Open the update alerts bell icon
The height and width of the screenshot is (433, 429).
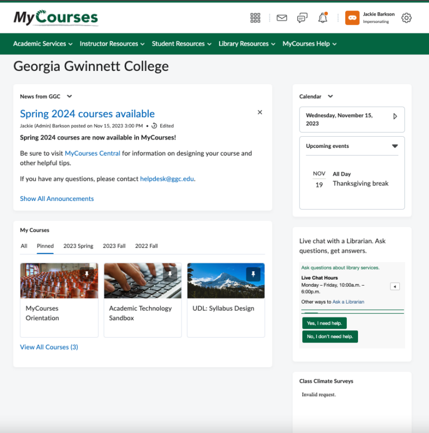pyautogui.click(x=322, y=18)
